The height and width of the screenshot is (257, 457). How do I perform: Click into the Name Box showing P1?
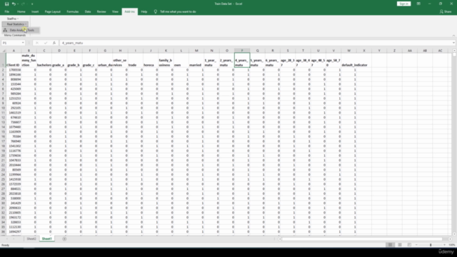11,43
